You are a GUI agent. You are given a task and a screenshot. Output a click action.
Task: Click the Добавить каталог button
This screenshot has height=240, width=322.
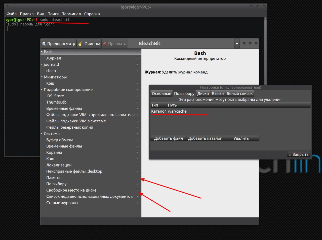205,138
